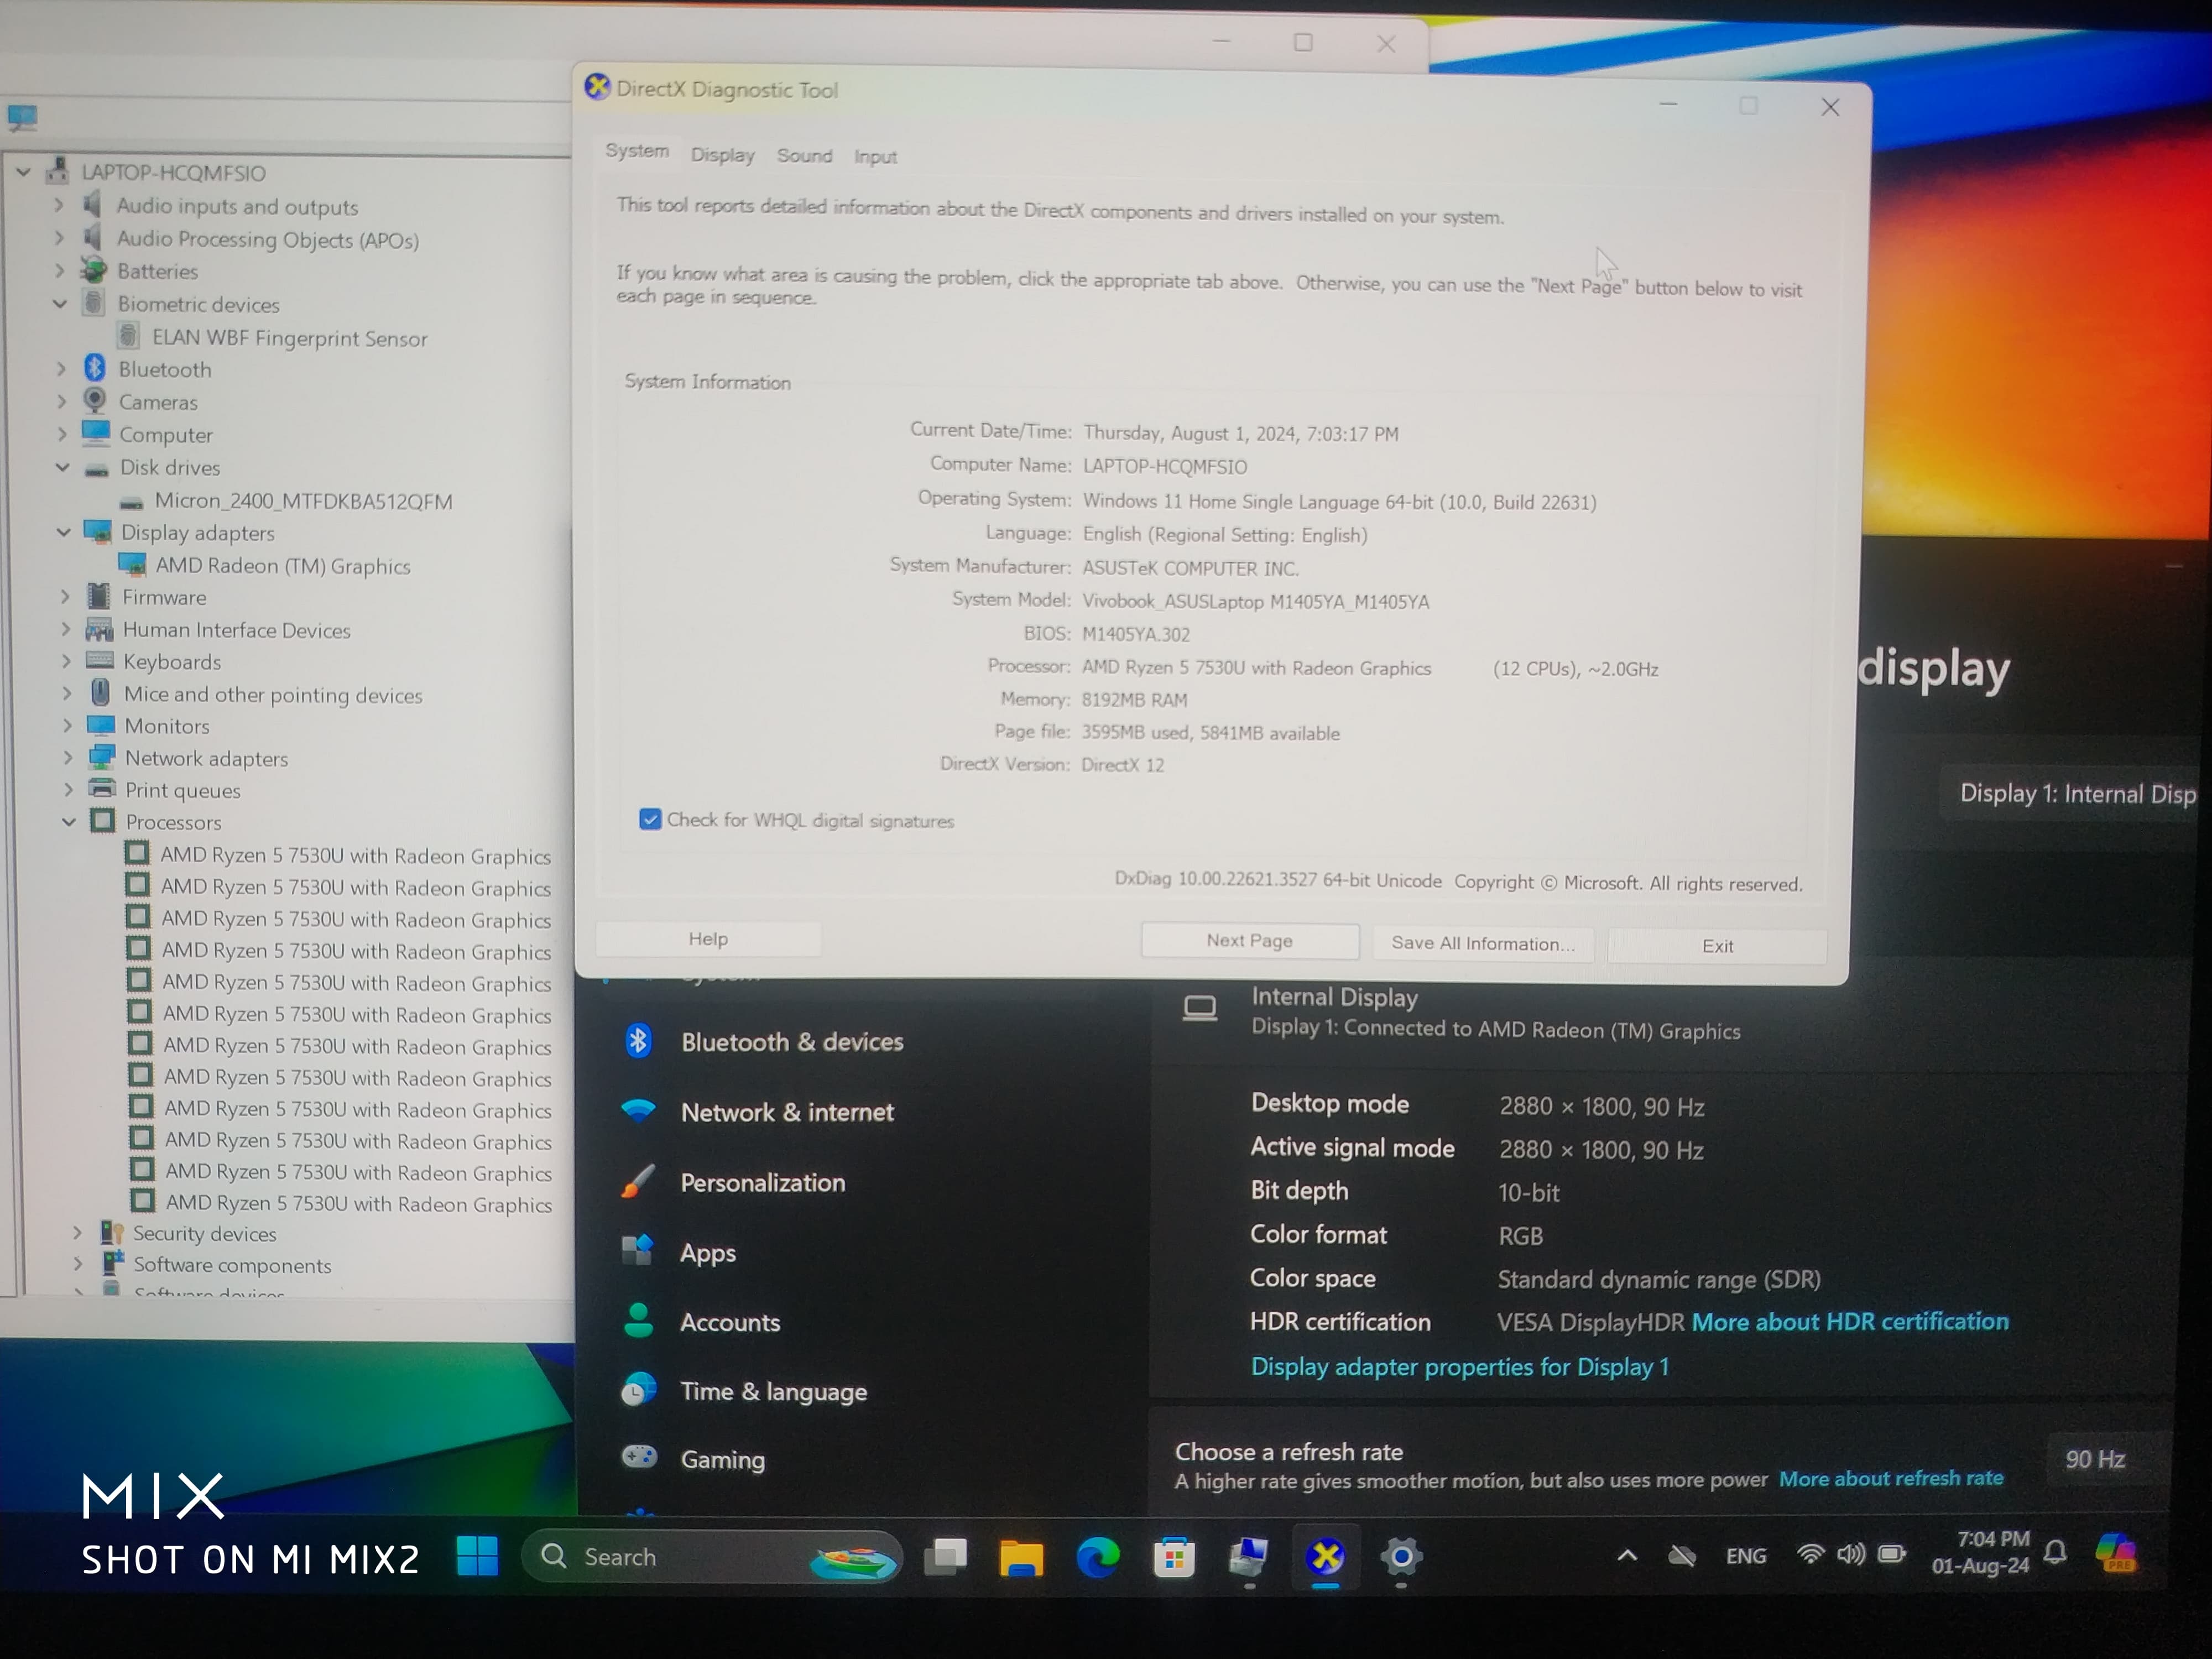Collapse the Processors node
This screenshot has height=1659, width=2212.
point(69,821)
